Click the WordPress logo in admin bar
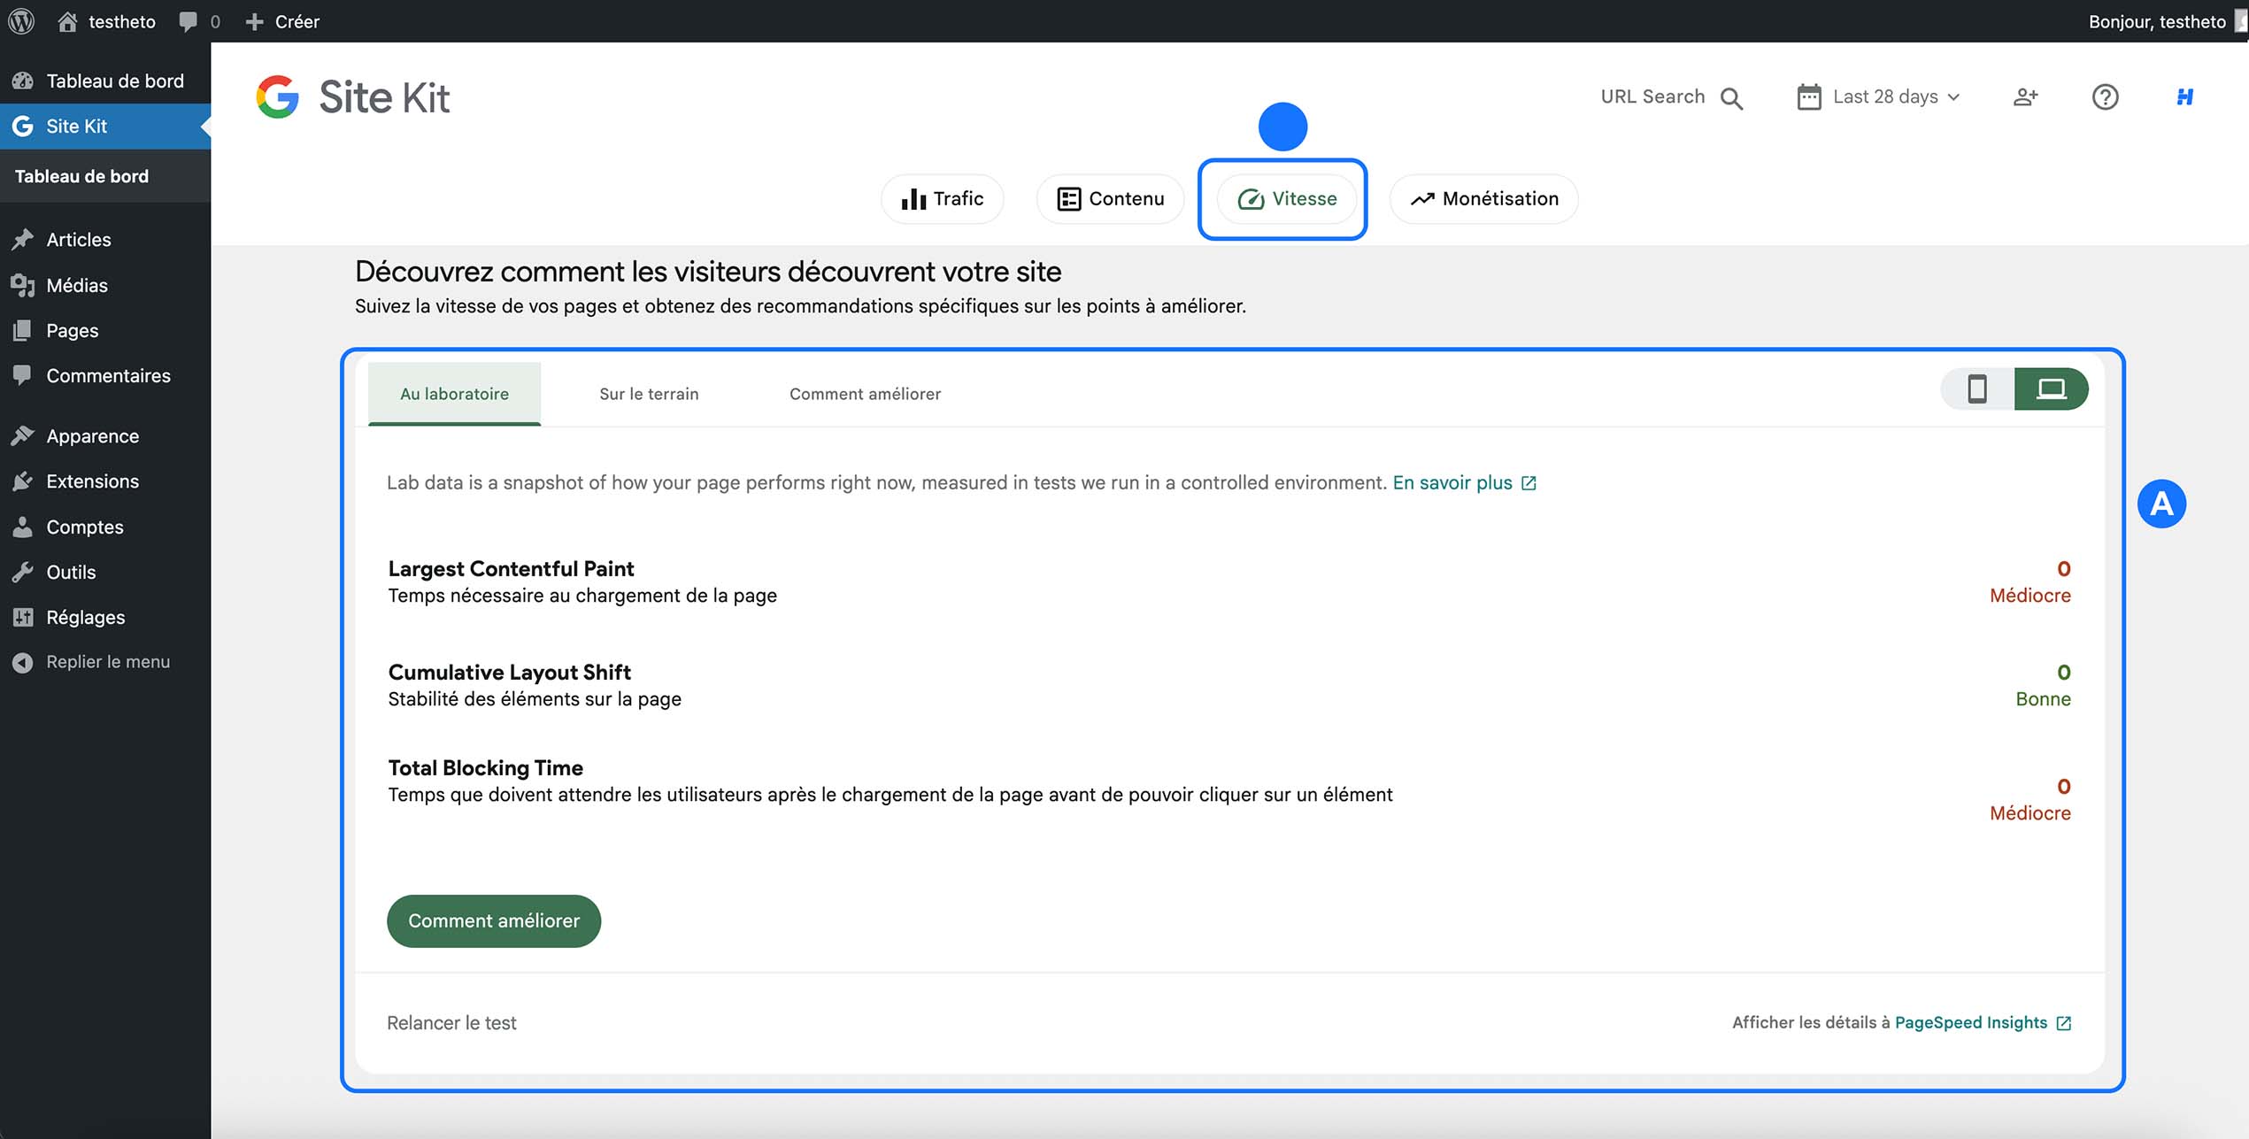Screen dimensions: 2249x1139 click(20, 20)
